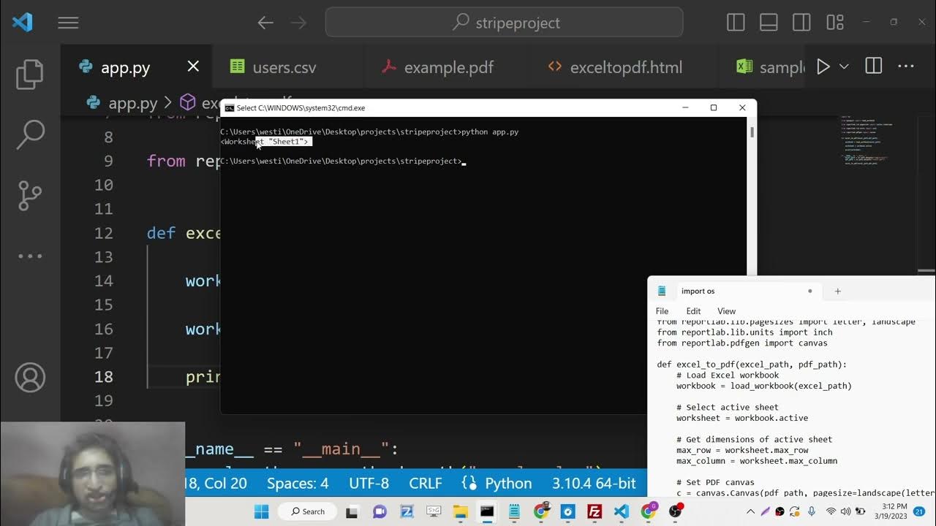Expand additional views ellipsis in activity bar
Screen dimensions: 936x526
coord(30,256)
